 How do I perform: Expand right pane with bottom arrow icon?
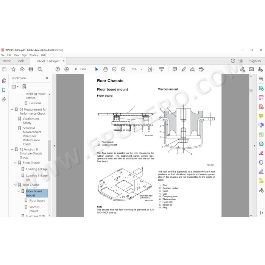[262, 213]
